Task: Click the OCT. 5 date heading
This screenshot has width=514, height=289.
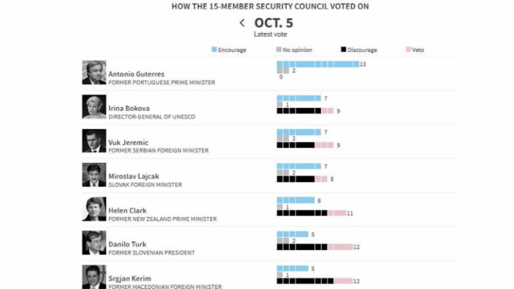Action: [274, 23]
